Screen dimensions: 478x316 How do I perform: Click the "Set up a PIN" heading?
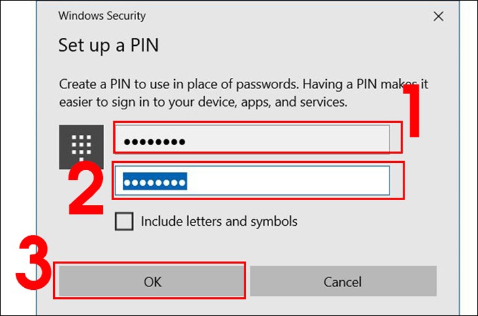(108, 46)
